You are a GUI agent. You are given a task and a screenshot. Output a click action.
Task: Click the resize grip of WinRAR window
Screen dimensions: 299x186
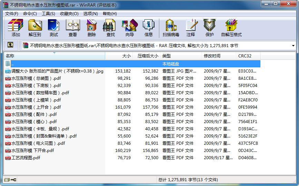tap(295, 181)
